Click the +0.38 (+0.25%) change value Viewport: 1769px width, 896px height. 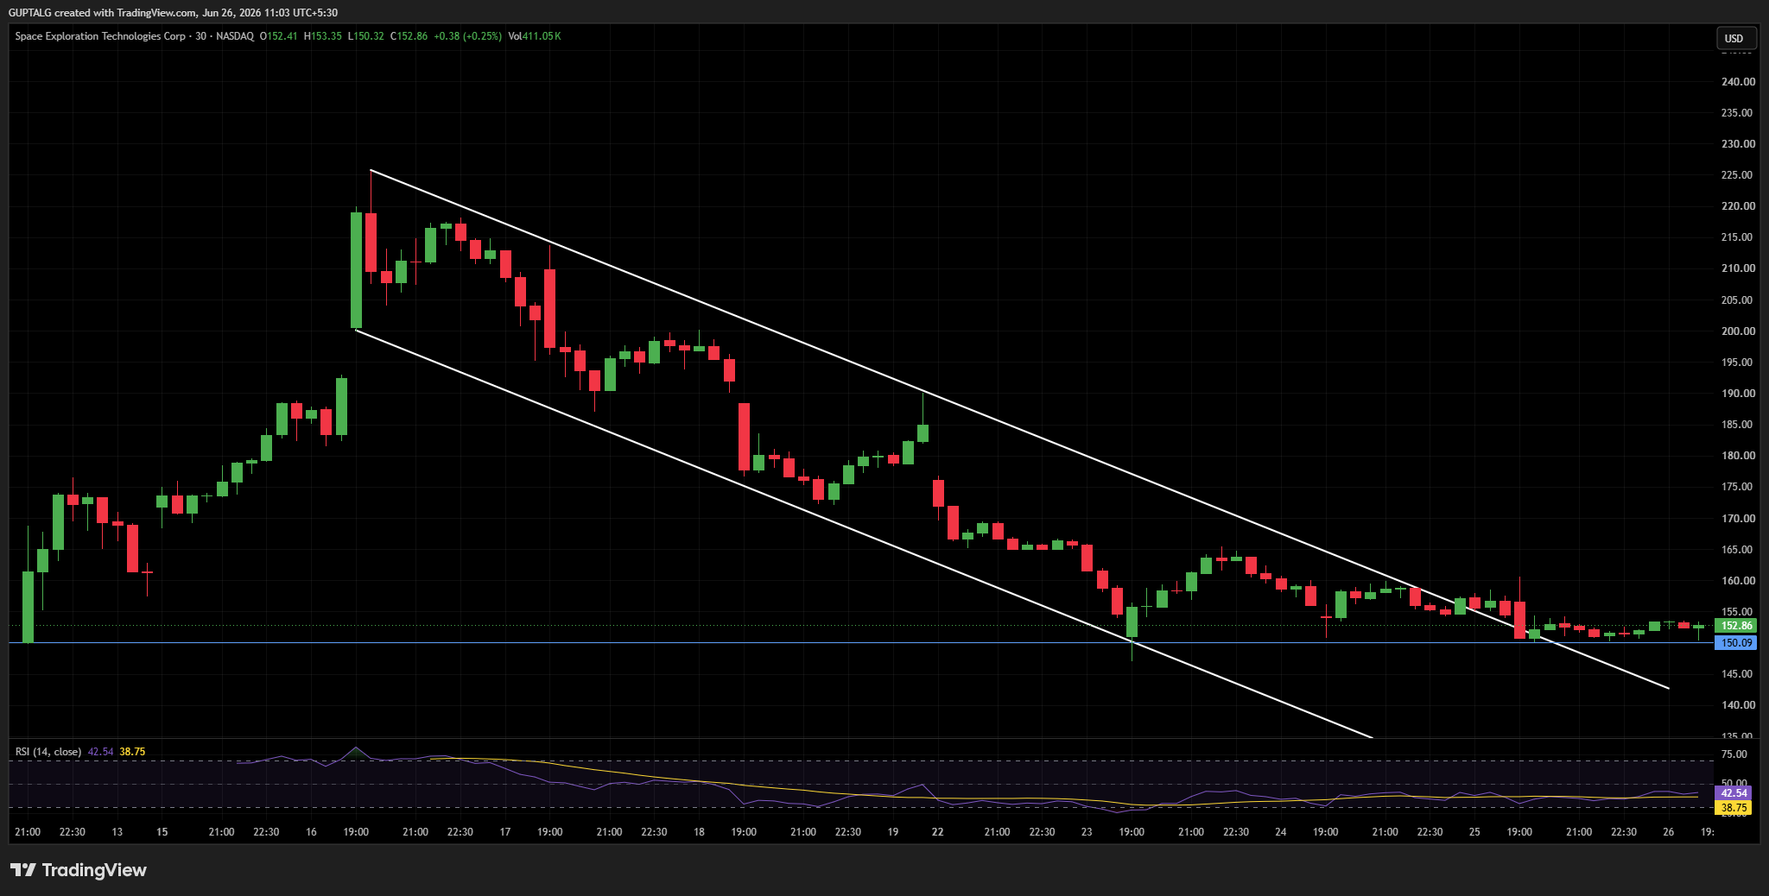click(467, 36)
